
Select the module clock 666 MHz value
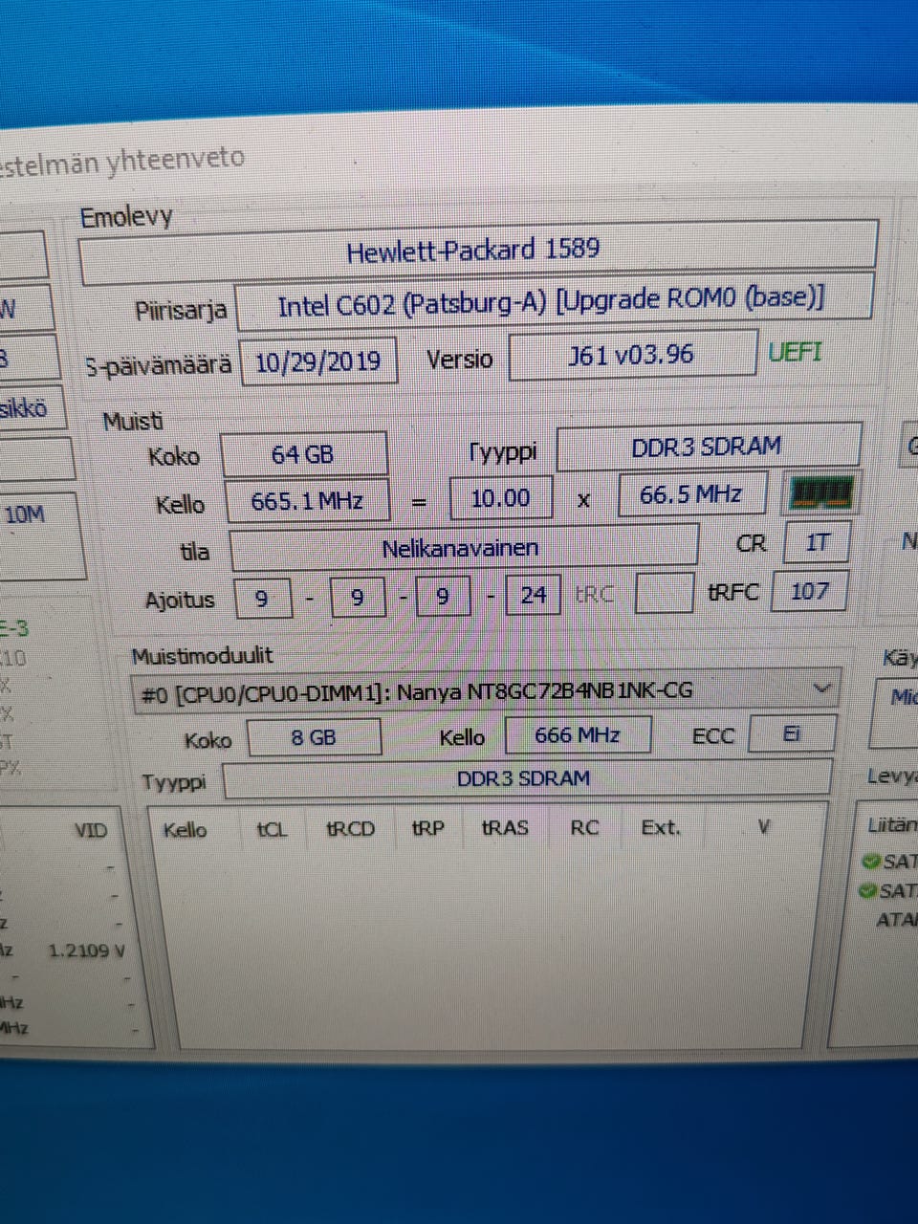(x=578, y=735)
